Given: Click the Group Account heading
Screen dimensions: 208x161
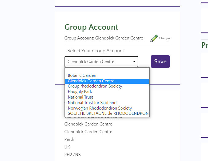Looking at the screenshot, I should click(x=91, y=27).
